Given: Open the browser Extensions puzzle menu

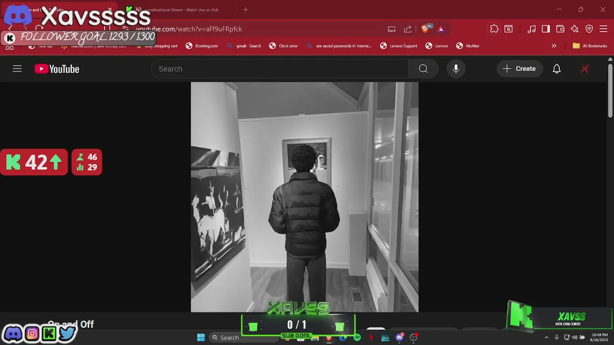Looking at the screenshot, I should tap(494, 29).
